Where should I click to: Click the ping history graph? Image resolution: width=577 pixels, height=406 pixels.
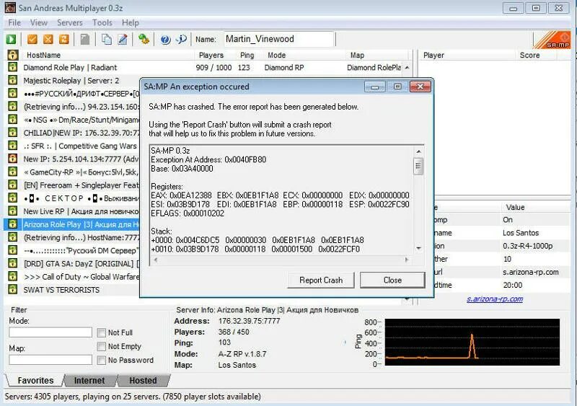pos(472,343)
